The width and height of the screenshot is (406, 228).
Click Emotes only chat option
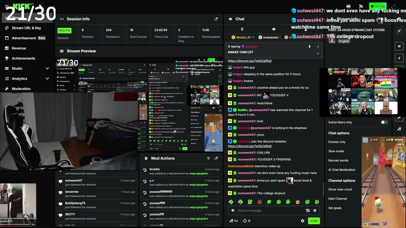click(337, 142)
